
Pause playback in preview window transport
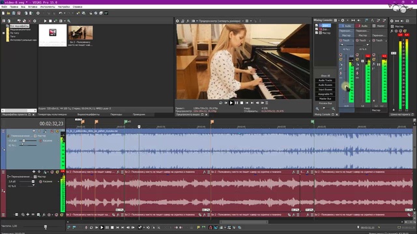tap(237, 103)
